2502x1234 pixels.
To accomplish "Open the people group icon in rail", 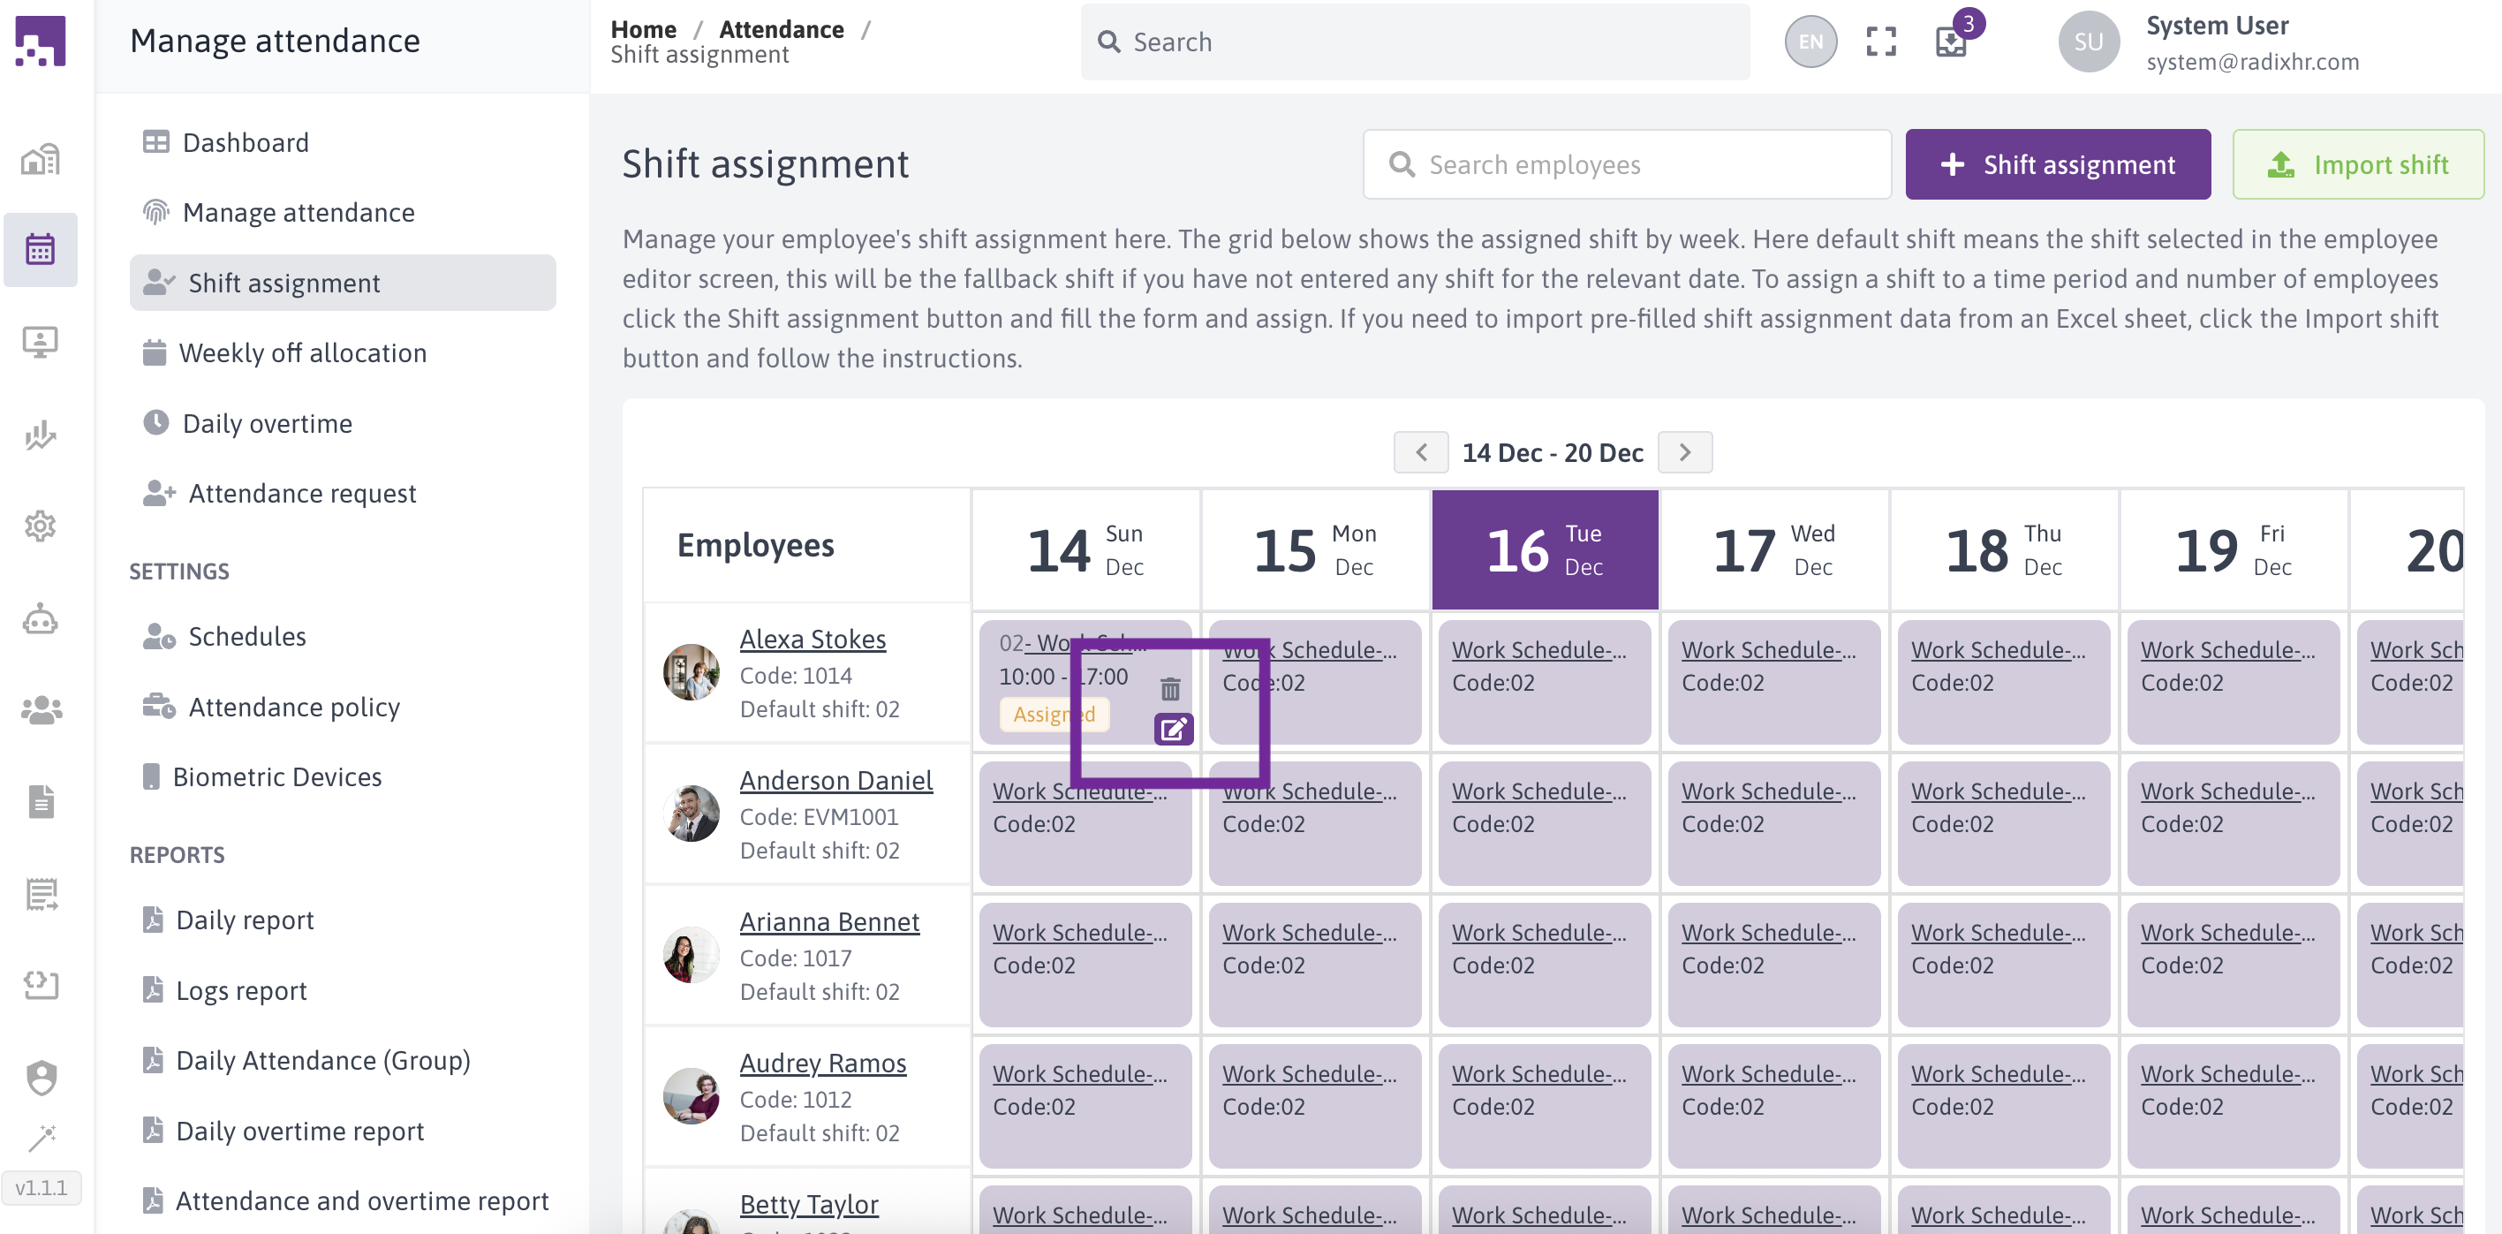I will tap(40, 710).
